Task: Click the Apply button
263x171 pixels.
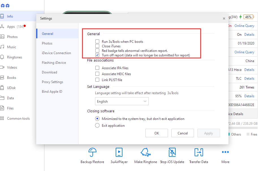Action: coord(209,133)
